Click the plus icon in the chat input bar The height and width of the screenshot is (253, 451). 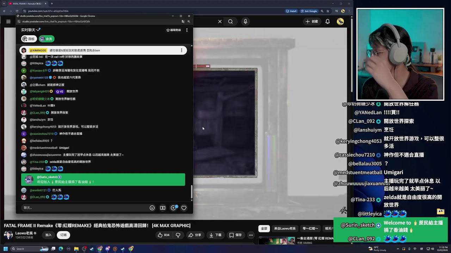point(173,208)
